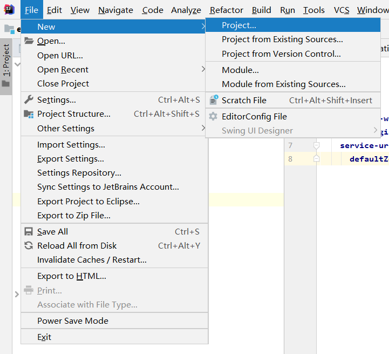Click the EditorConfig File gear icon
Screen dimensions: 389x354
click(213, 116)
